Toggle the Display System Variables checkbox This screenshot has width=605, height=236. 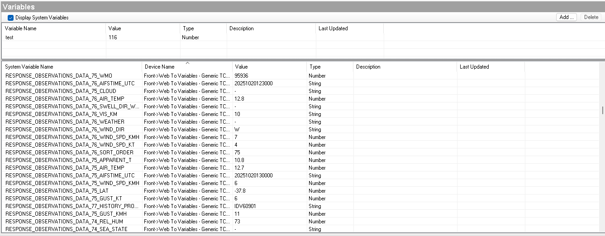(10, 18)
